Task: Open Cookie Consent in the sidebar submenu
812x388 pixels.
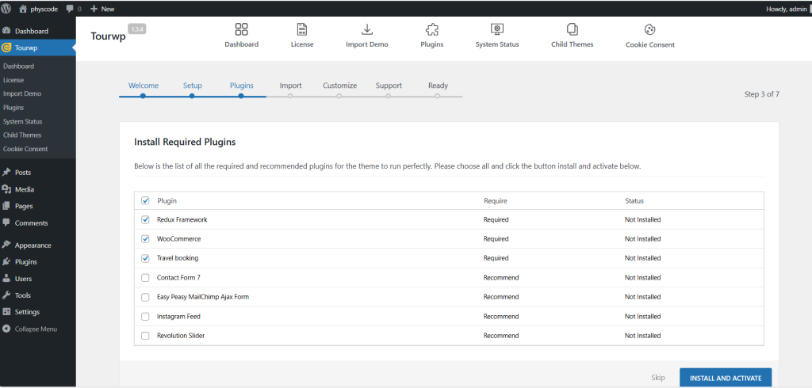Action: [25, 149]
